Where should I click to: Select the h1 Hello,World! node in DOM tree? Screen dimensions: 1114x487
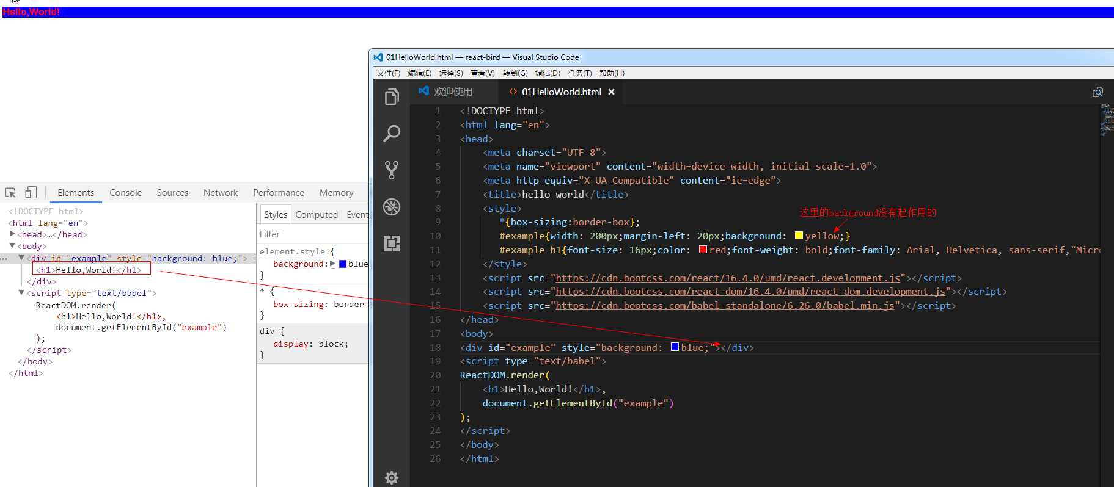pos(89,270)
